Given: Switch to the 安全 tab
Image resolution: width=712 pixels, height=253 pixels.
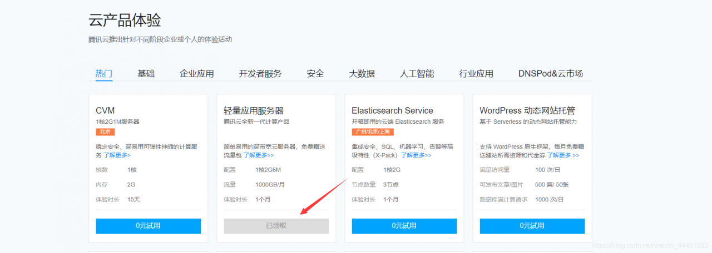Looking at the screenshot, I should click(315, 74).
